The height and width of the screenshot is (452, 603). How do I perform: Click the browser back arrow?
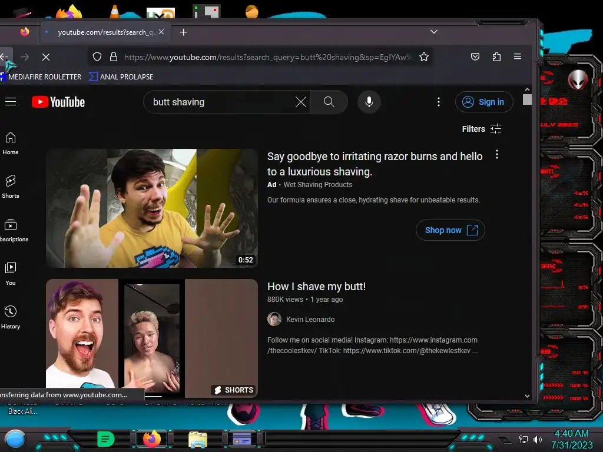coord(5,57)
